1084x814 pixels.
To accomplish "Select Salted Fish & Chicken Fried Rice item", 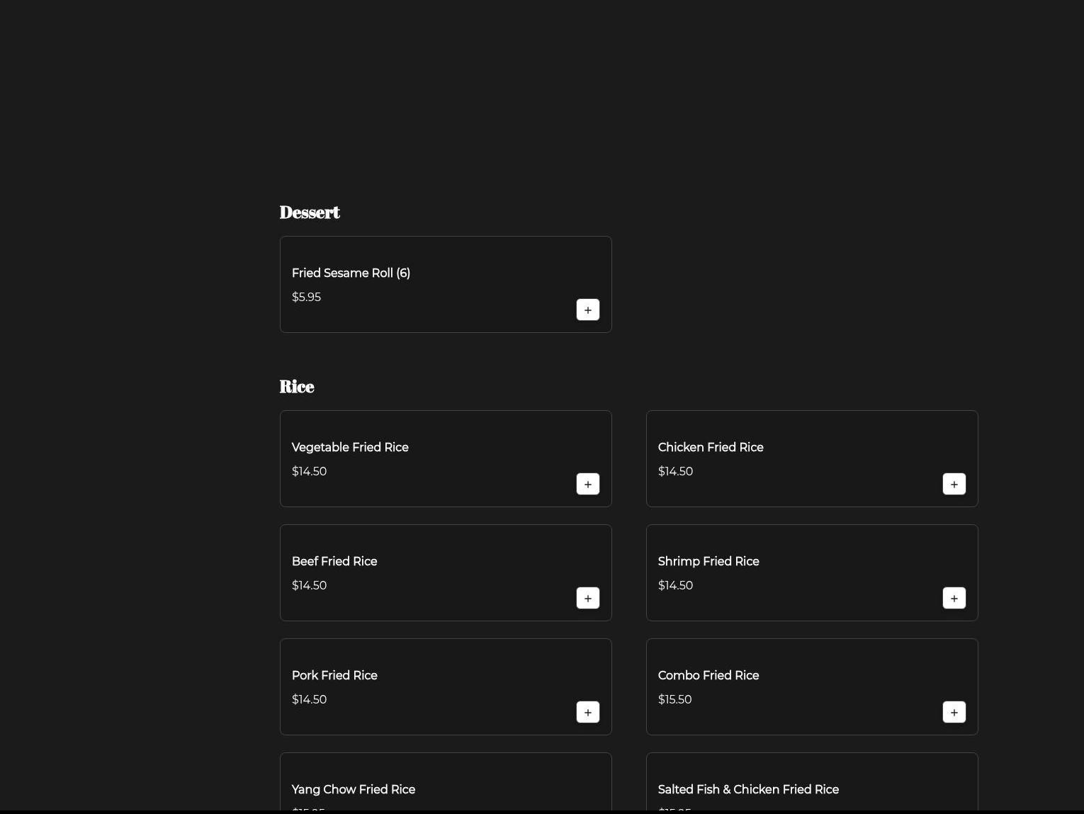I will click(748, 789).
